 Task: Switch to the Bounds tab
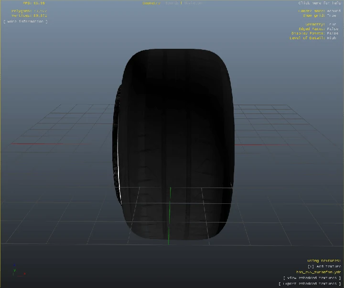(172, 3)
